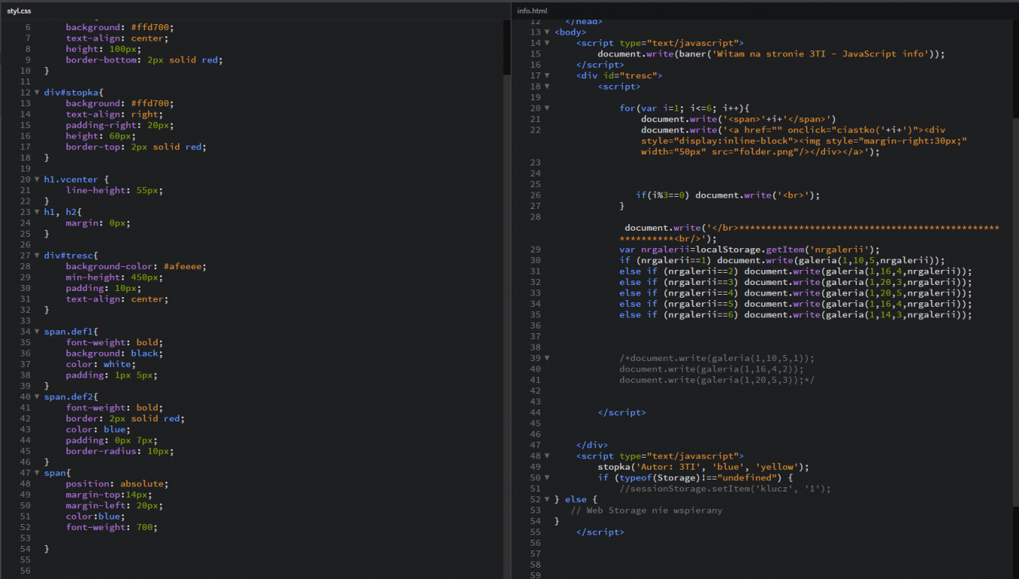Click the closing '</div>' tag at line 47
The width and height of the screenshot is (1019, 579).
[x=592, y=446]
